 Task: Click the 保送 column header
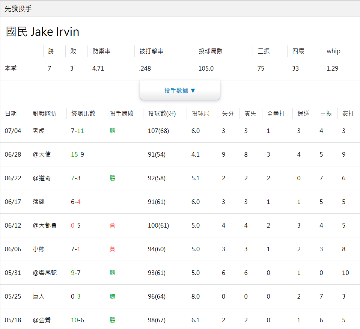(303, 113)
